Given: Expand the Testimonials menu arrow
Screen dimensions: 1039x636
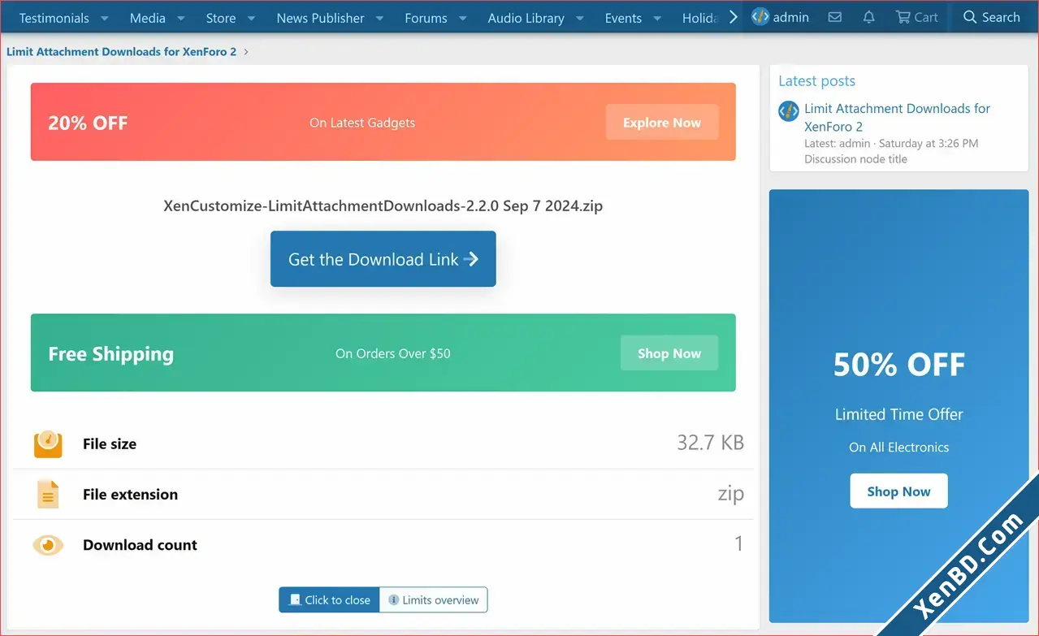Looking at the screenshot, I should pyautogui.click(x=105, y=18).
